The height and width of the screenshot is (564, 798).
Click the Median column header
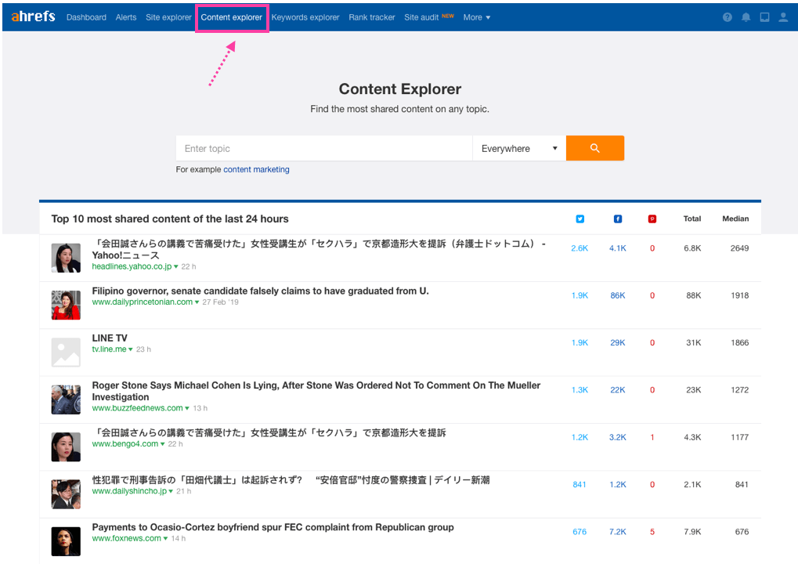(x=735, y=219)
